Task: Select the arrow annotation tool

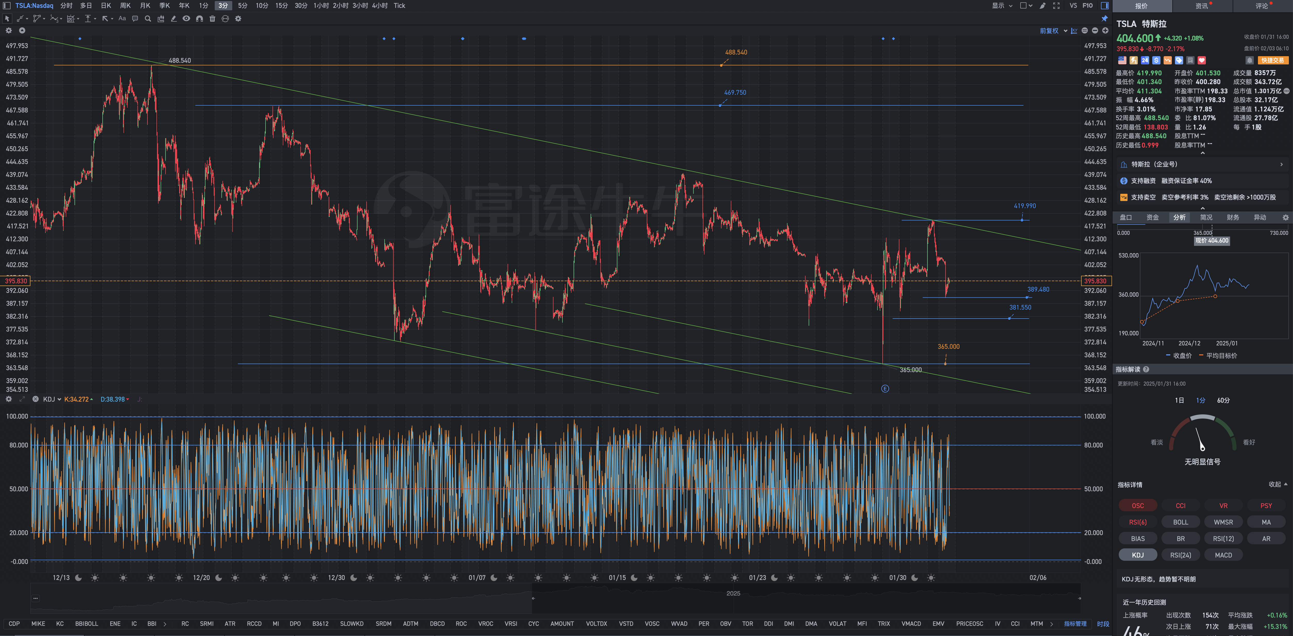Action: click(x=105, y=19)
